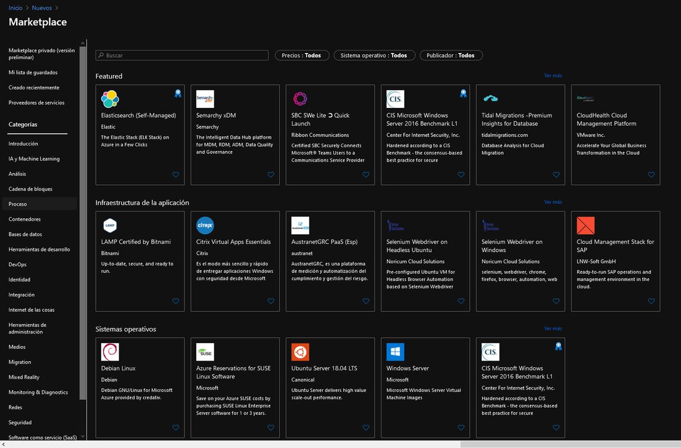Favorite the LAMP Certified by Bitnami card

175,301
